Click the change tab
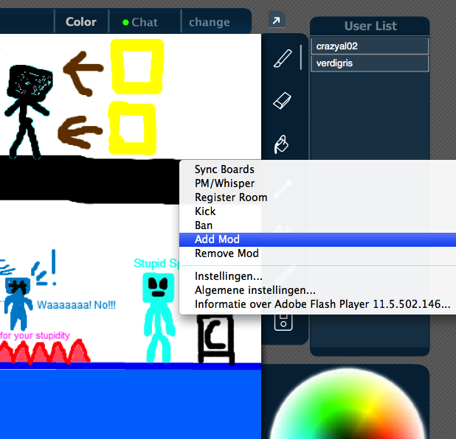Viewport: 456px width, 439px height. pyautogui.click(x=209, y=21)
